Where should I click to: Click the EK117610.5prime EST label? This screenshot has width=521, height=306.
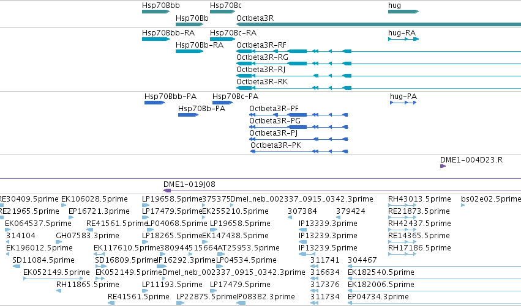(x=127, y=248)
